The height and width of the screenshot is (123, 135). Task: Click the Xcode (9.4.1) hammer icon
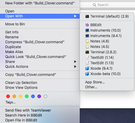[87, 68]
